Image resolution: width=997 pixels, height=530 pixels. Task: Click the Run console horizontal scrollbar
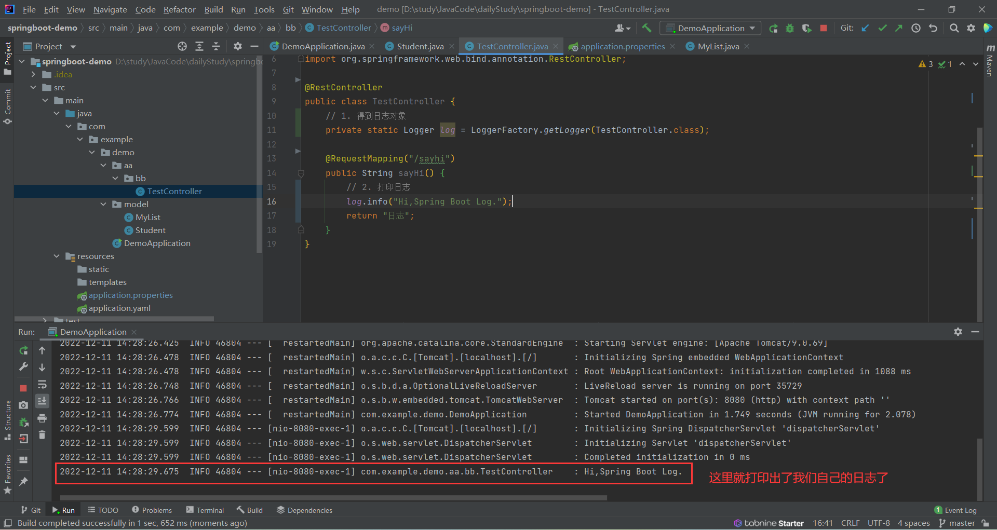(333, 497)
